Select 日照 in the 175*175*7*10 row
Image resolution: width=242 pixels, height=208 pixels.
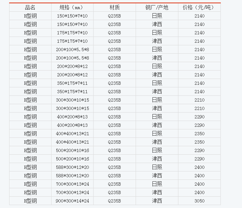coord(157,33)
